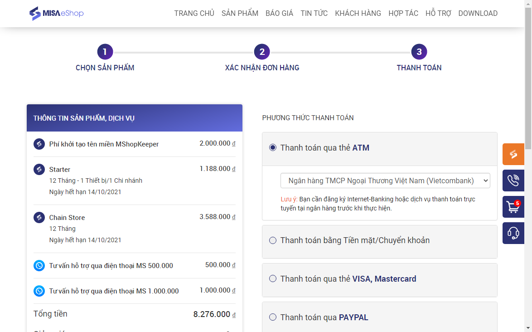Screen dimensions: 532x332
Task: Click price 500.000 đ
Action: coord(220,265)
